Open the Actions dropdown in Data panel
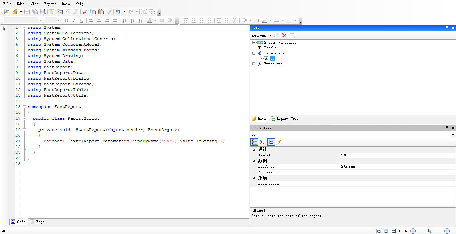The image size is (456, 234). (261, 35)
